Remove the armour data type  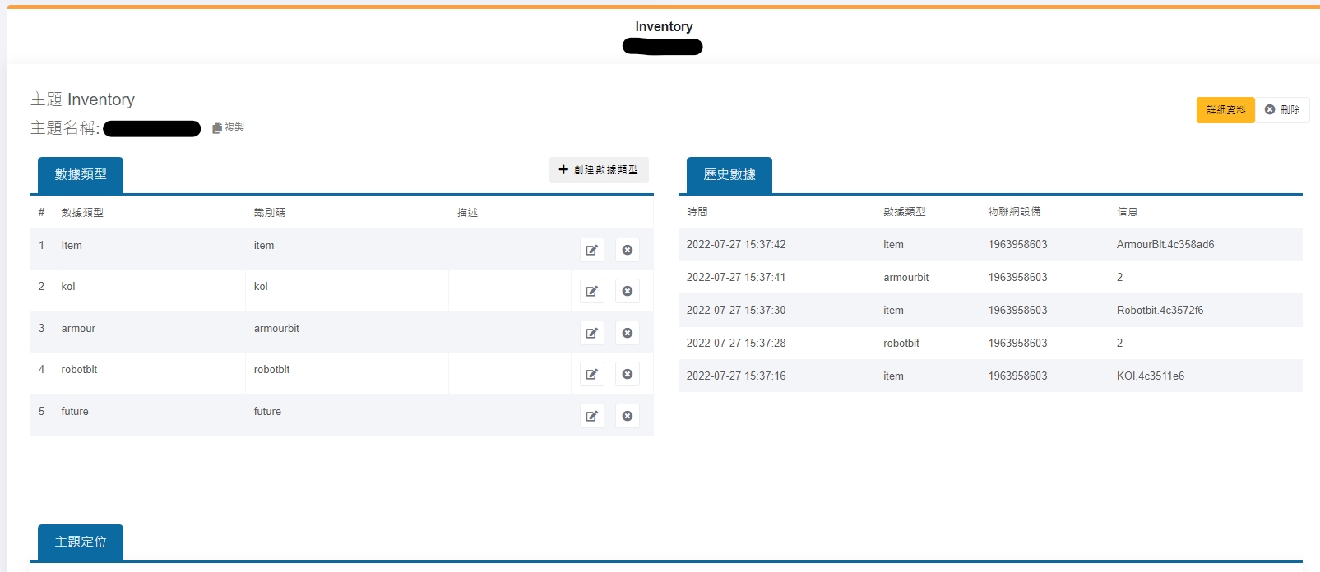click(628, 333)
